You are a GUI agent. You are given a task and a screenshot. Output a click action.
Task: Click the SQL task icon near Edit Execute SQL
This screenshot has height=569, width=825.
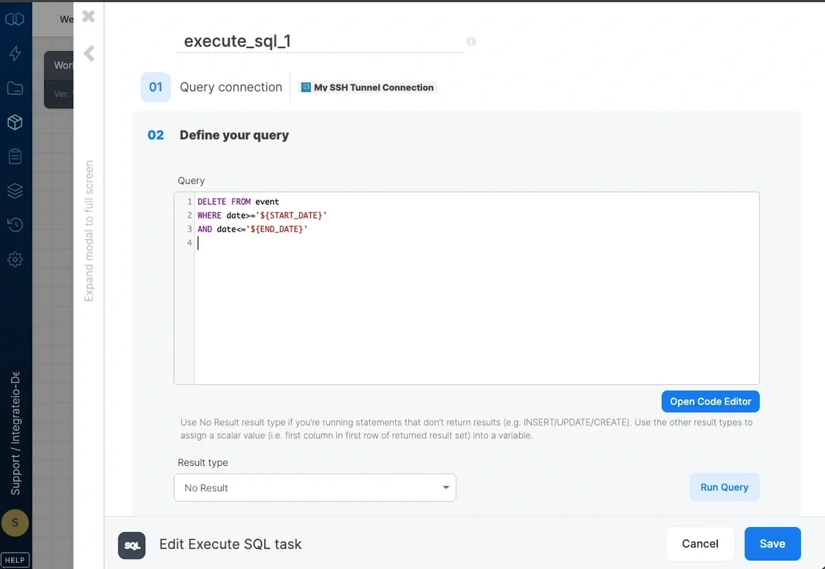tap(131, 546)
